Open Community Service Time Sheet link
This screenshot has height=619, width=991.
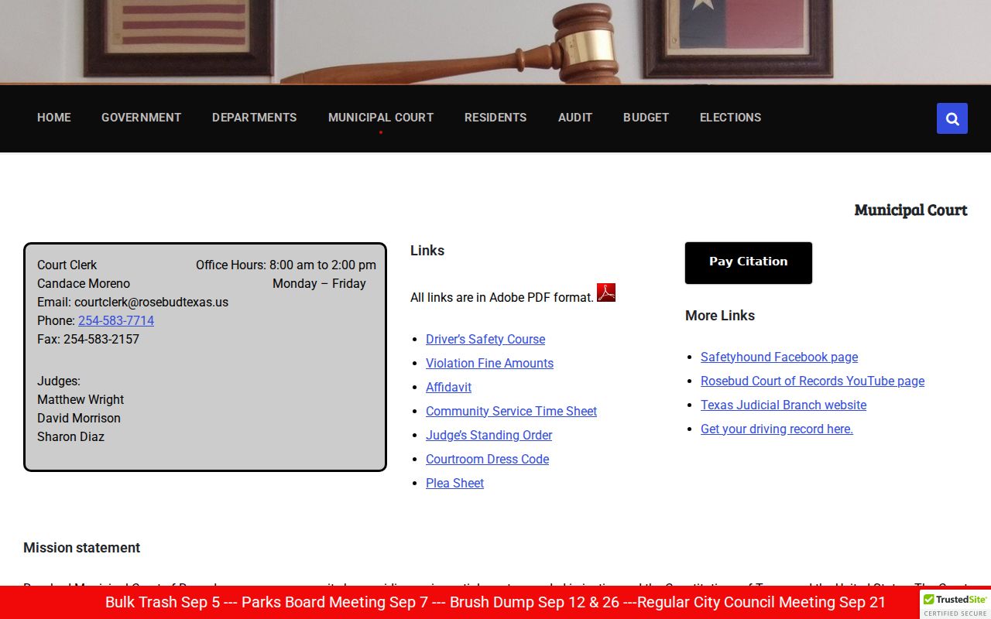tap(511, 411)
